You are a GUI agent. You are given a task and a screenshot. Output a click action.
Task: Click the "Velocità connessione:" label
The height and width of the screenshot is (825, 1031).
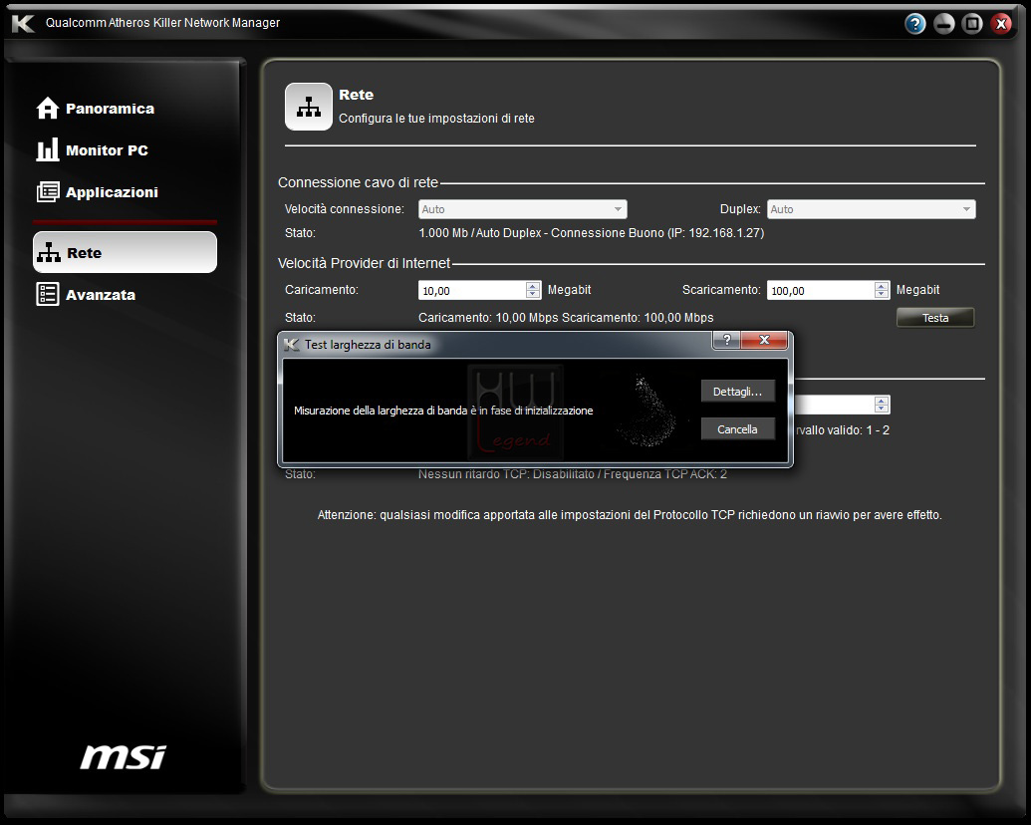[x=345, y=209]
